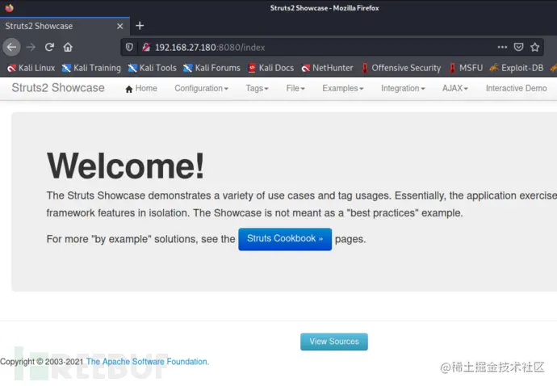Viewport: 557px width, 386px height.
Task: Open Exploit-DB bookmark
Action: [516, 68]
